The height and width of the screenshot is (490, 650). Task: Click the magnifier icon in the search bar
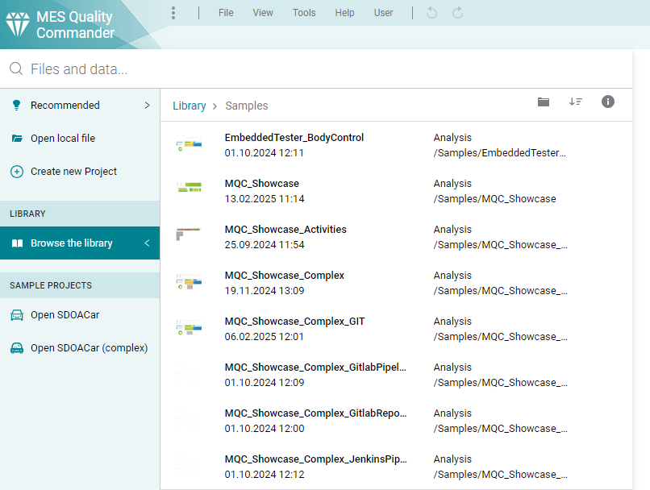click(15, 69)
